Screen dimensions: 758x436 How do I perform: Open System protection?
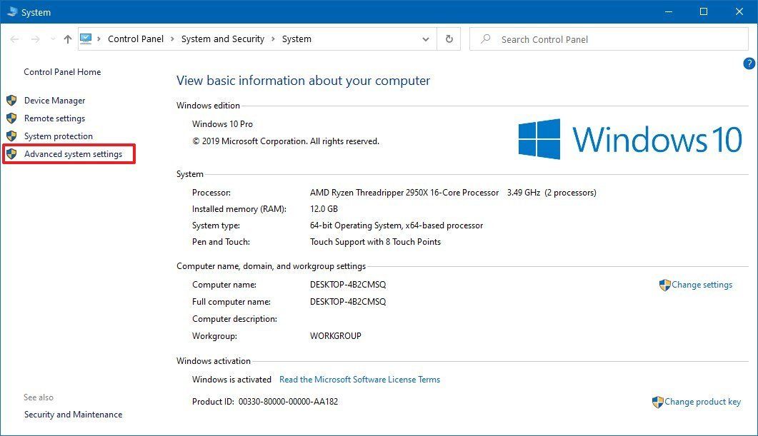click(59, 136)
